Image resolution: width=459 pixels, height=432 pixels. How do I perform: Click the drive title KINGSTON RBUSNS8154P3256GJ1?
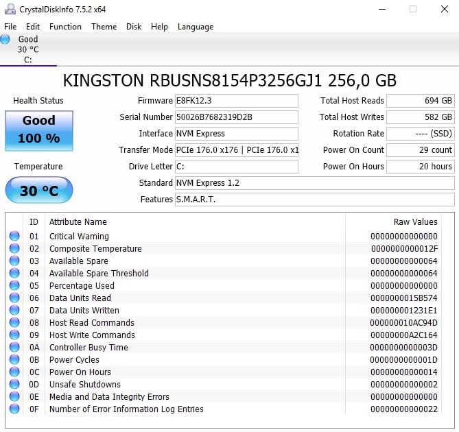[x=192, y=80]
